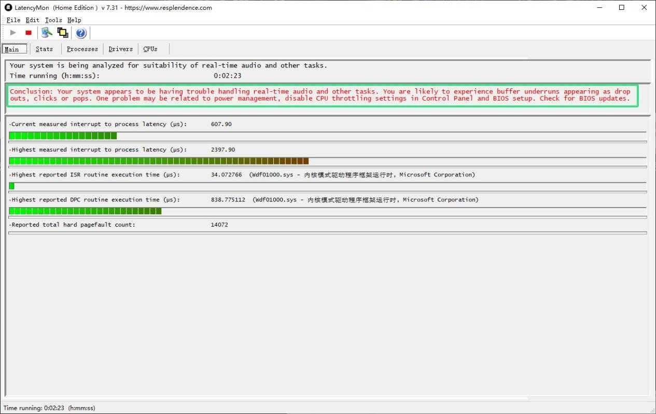Open the File menu
This screenshot has height=414, width=656.
click(x=13, y=20)
